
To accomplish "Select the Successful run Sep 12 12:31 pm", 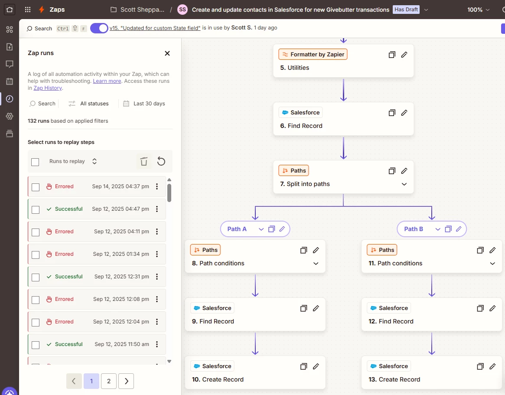I will pos(36,277).
